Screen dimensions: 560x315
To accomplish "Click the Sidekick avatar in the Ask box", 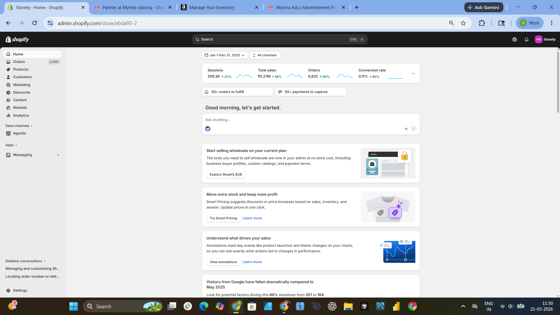I will 208,129.
